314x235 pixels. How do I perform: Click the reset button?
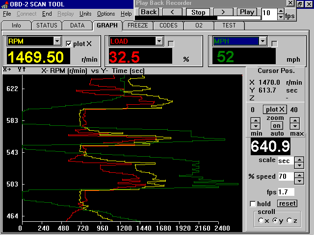(x=287, y=203)
